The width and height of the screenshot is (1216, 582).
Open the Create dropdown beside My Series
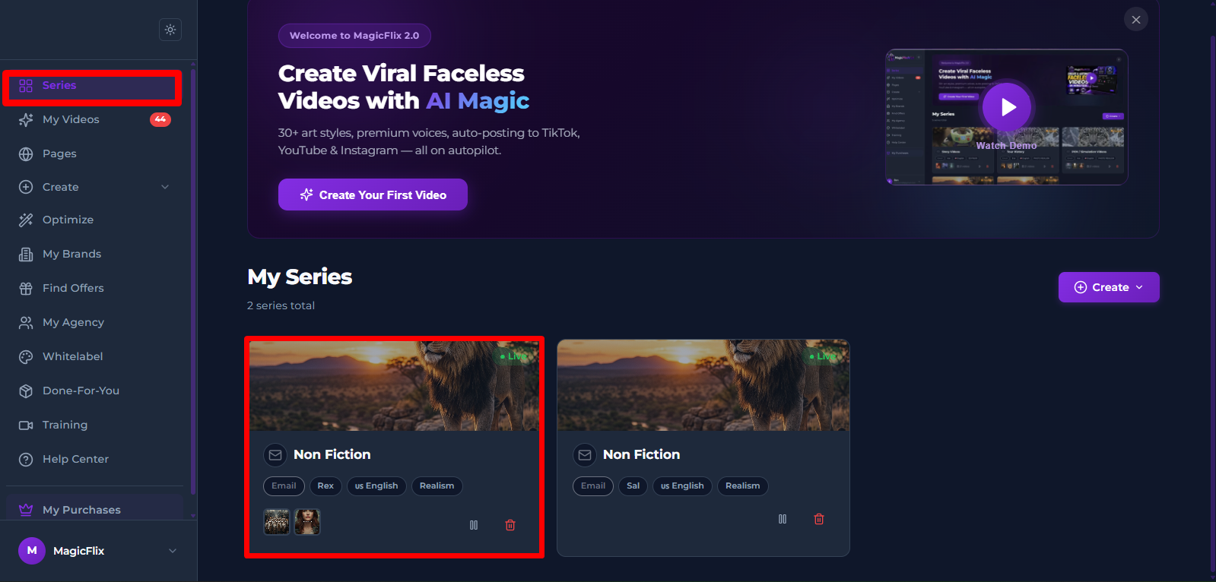(x=1109, y=287)
